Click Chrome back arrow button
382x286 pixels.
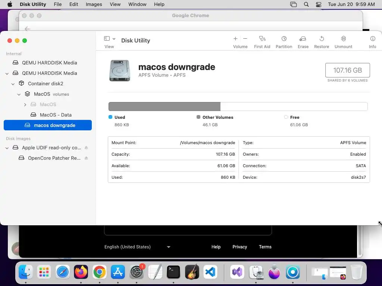click(x=27, y=29)
